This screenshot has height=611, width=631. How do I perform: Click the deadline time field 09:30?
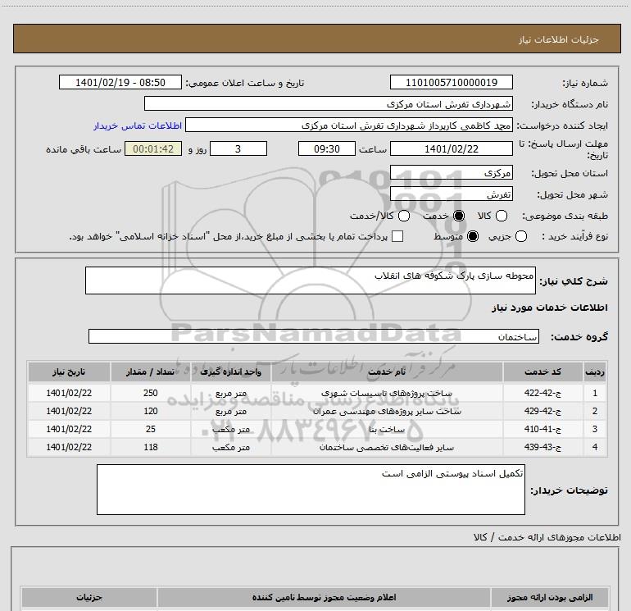(x=327, y=149)
